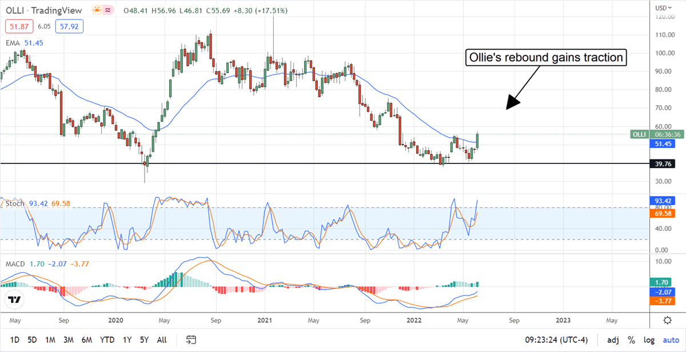The width and height of the screenshot is (686, 352).
Task: Toggle log scale
Action: 649,340
